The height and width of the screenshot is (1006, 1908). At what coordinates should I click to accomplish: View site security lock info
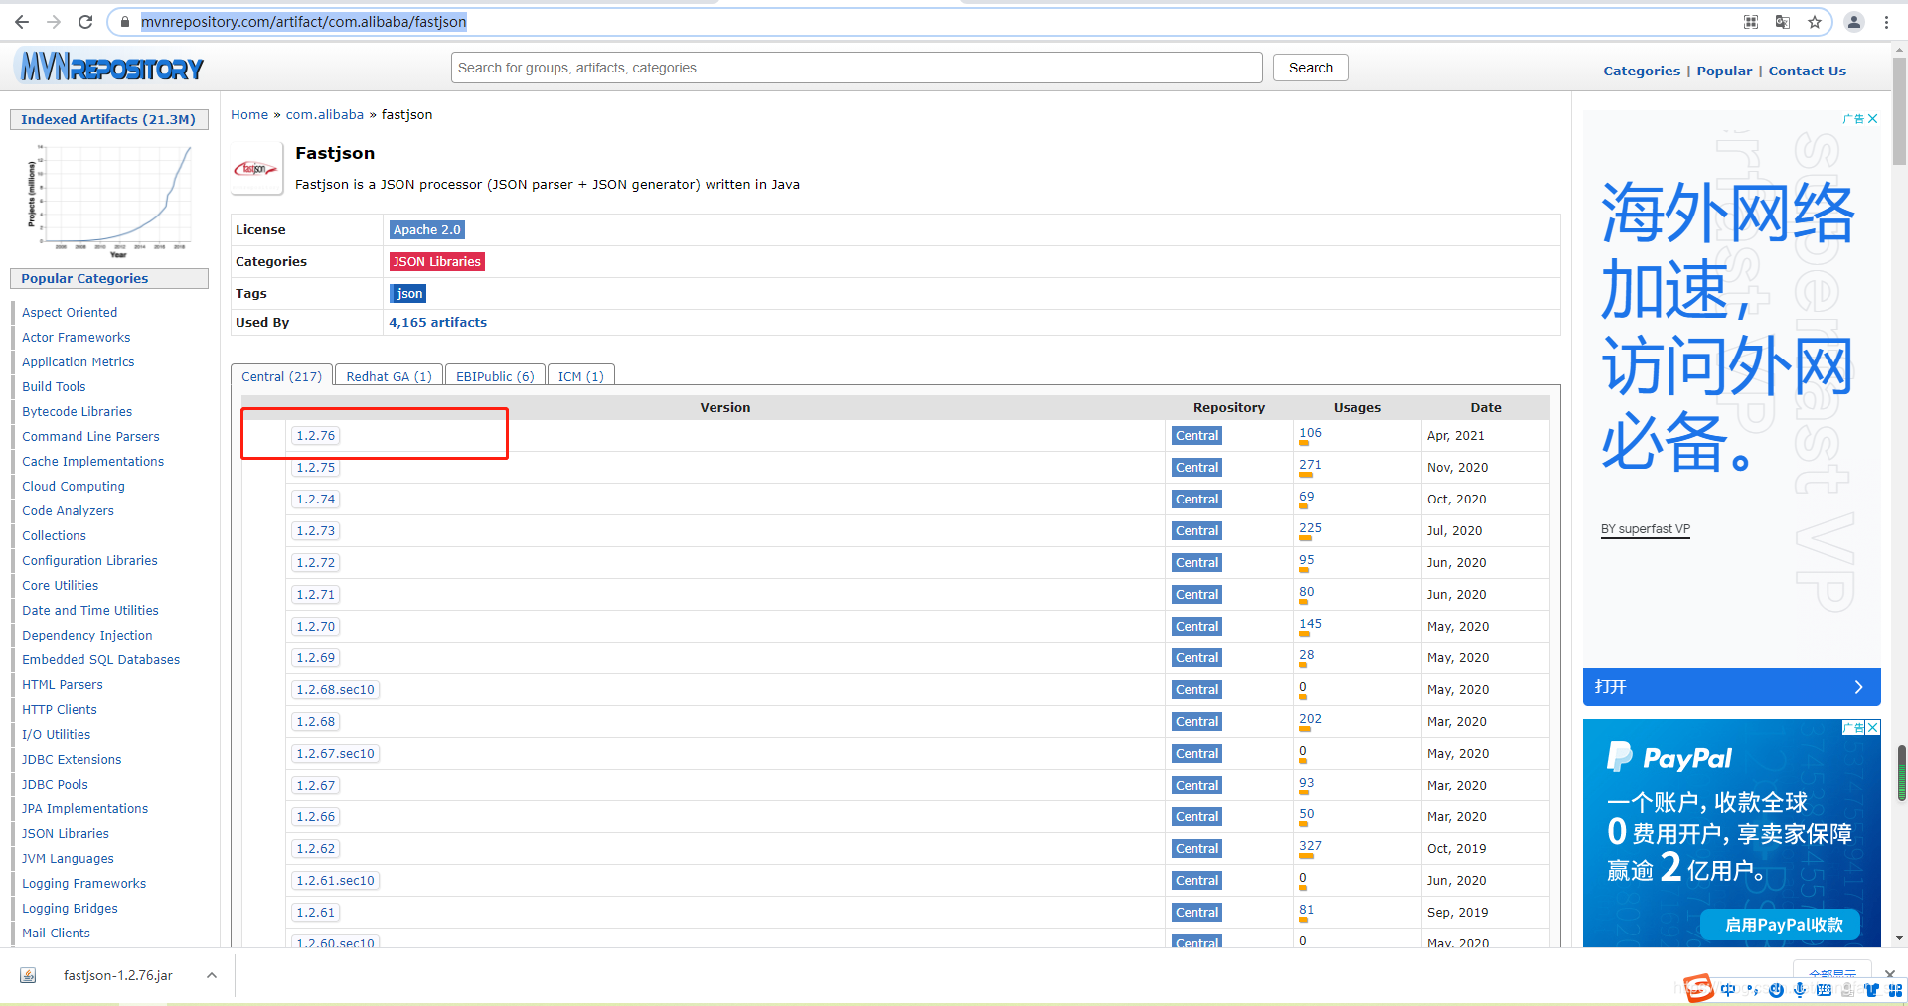pos(125,22)
